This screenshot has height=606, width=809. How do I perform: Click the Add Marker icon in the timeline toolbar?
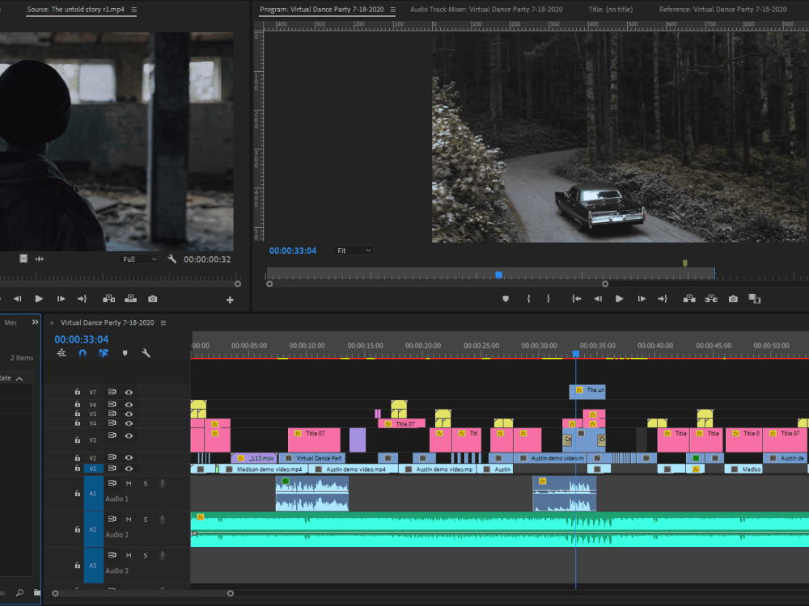tap(125, 353)
